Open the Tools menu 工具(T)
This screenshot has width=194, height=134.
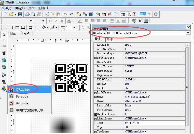[43, 8]
